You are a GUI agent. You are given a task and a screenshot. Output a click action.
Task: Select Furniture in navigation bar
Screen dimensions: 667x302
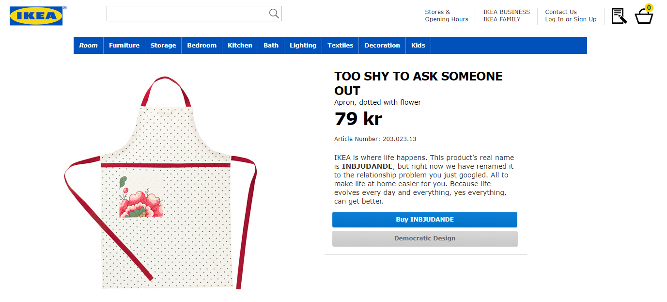[x=124, y=45]
